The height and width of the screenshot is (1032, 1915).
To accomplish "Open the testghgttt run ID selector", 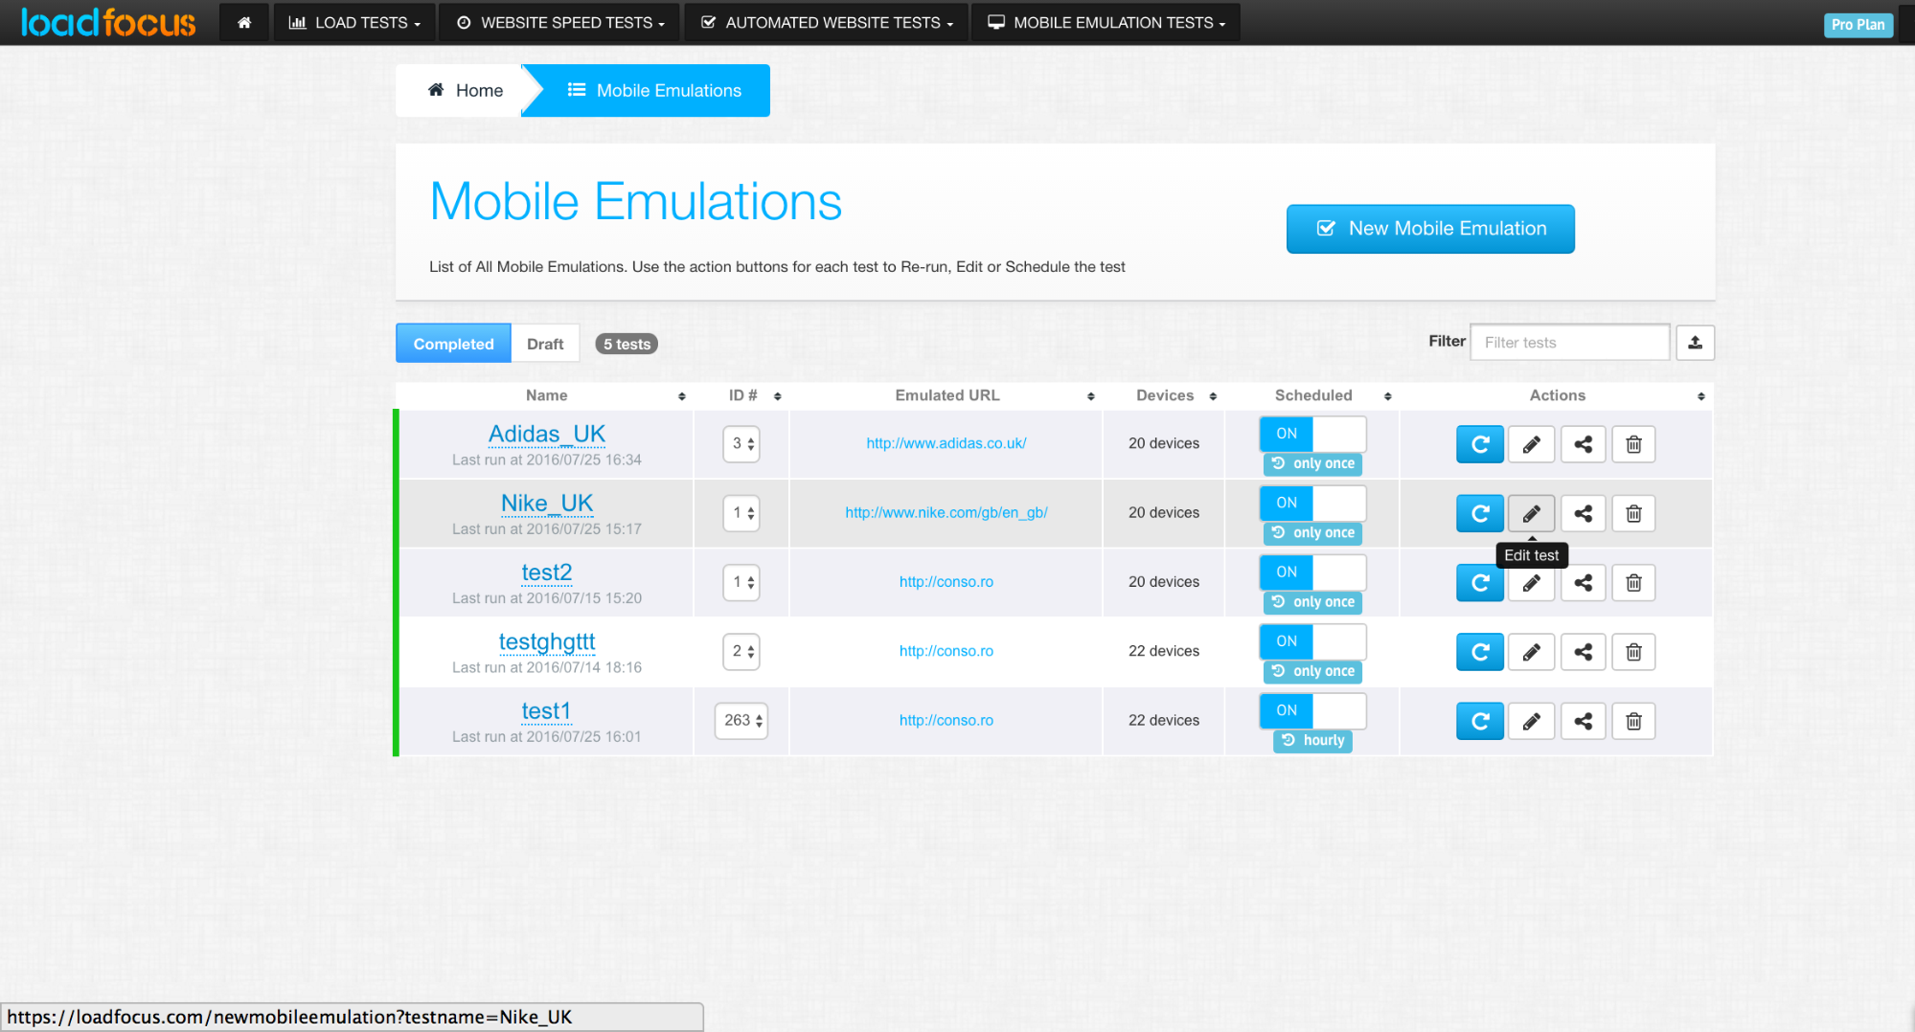I will pyautogui.click(x=741, y=651).
